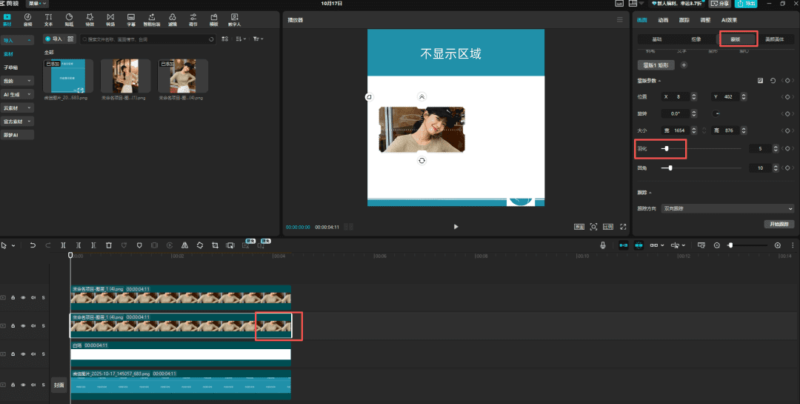Select the 抠像 sub-tab
Viewport: 800px width, 404px height.
[696, 39]
